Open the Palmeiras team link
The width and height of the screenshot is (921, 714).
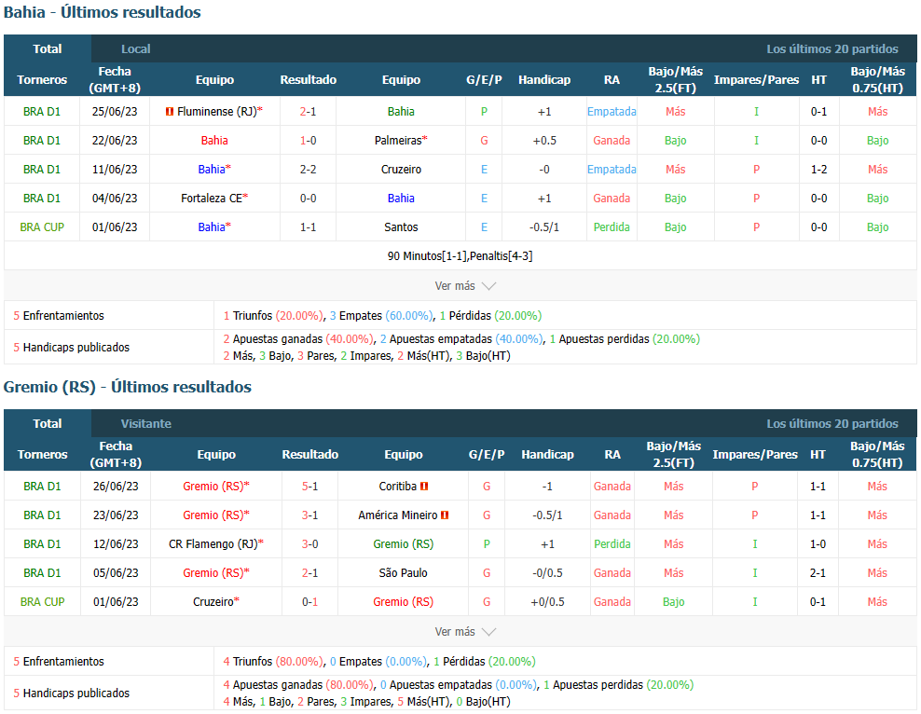(x=398, y=141)
